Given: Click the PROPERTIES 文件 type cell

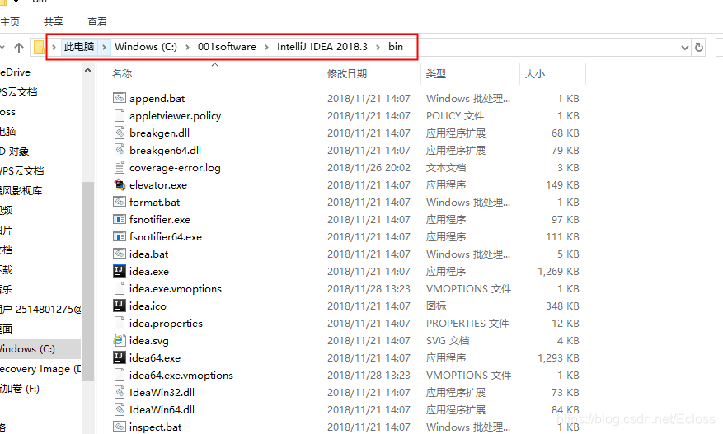Looking at the screenshot, I should click(467, 324).
